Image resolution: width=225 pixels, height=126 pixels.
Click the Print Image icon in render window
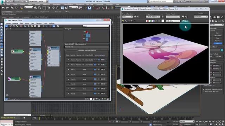[x=131, y=21]
